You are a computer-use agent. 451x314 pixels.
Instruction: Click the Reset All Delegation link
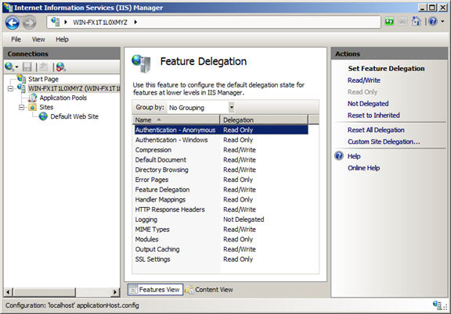[376, 130]
